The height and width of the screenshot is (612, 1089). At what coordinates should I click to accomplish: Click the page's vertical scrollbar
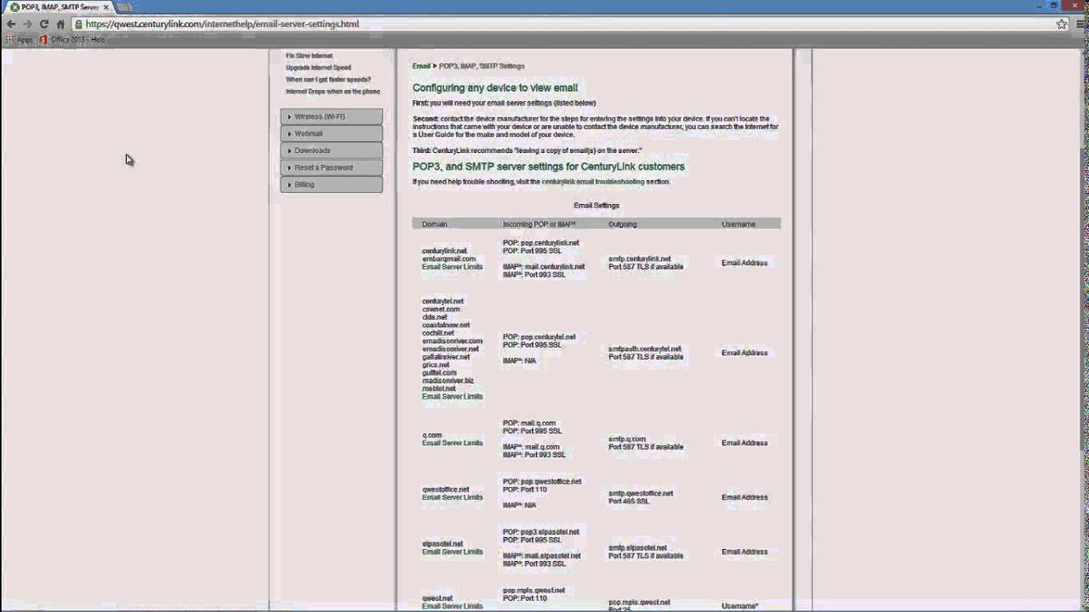(1083, 330)
